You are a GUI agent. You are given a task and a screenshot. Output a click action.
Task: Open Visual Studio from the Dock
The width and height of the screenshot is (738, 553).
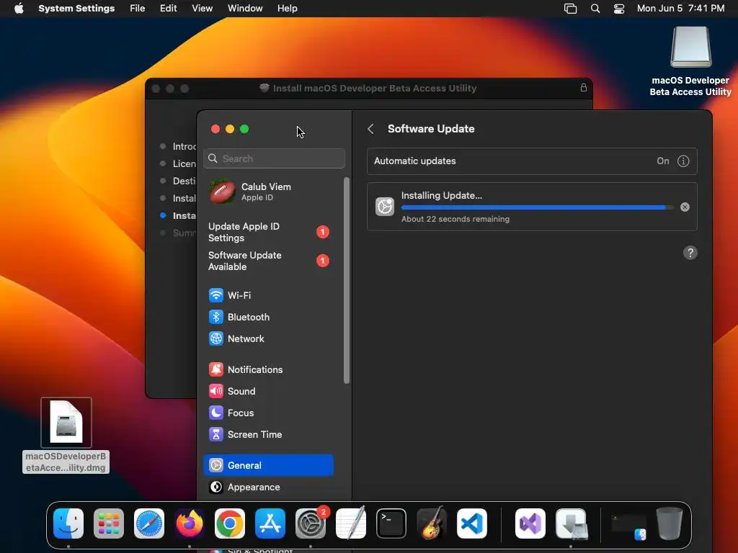[530, 523]
